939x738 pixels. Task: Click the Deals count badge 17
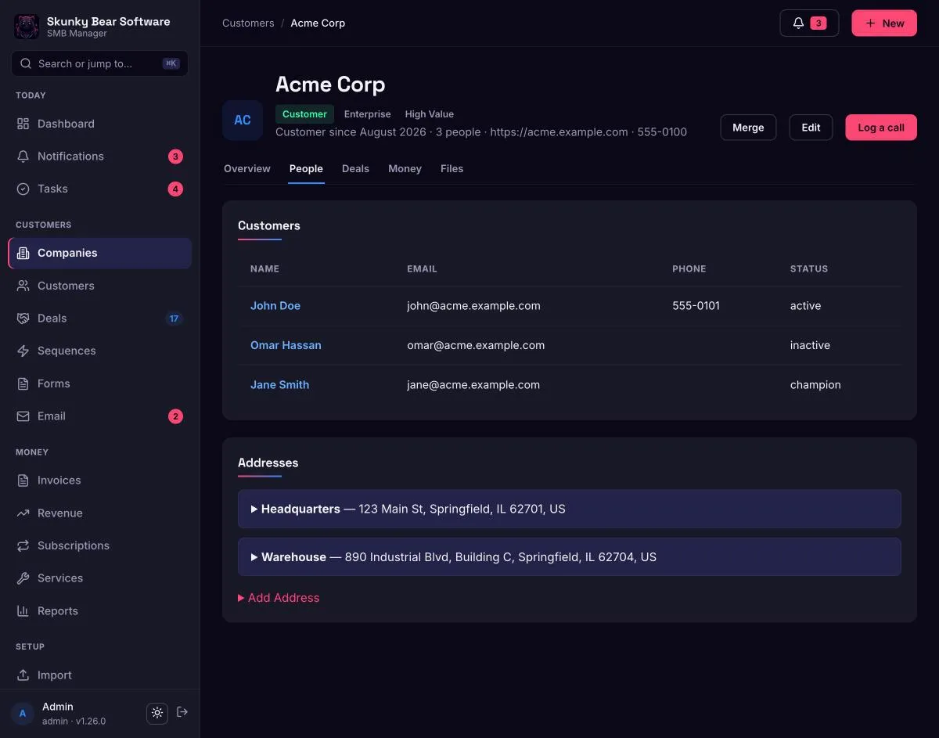(x=174, y=319)
